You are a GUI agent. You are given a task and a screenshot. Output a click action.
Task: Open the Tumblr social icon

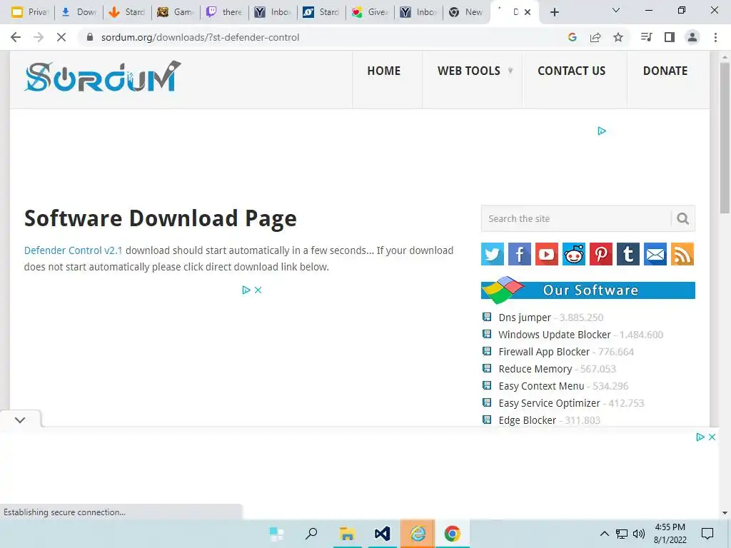(628, 254)
